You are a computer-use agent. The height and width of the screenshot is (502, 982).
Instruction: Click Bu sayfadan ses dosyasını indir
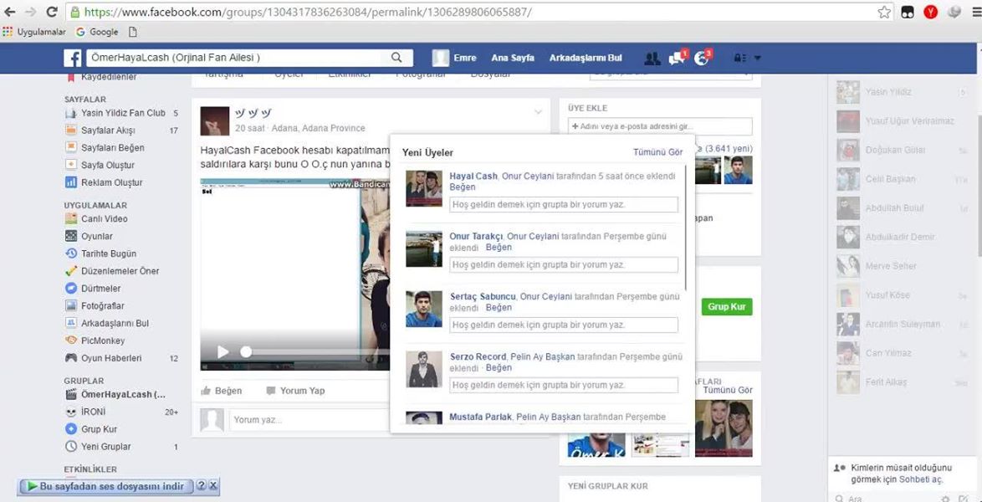(x=106, y=486)
